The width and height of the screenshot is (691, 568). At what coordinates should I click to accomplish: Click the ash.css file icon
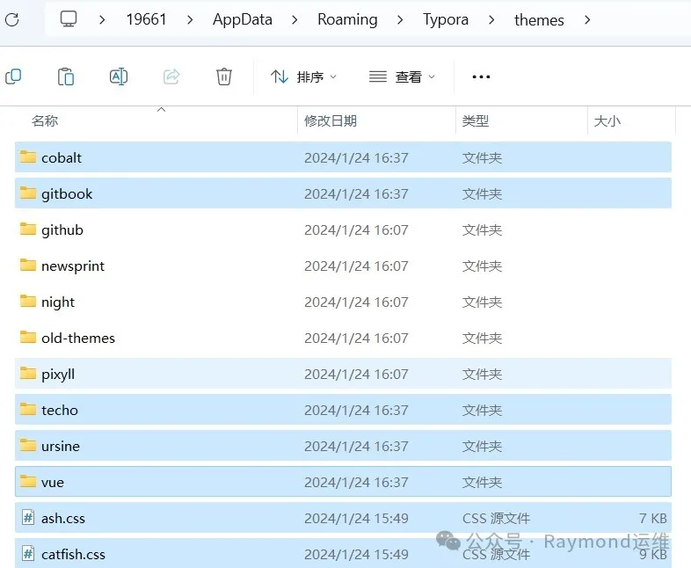pos(28,517)
